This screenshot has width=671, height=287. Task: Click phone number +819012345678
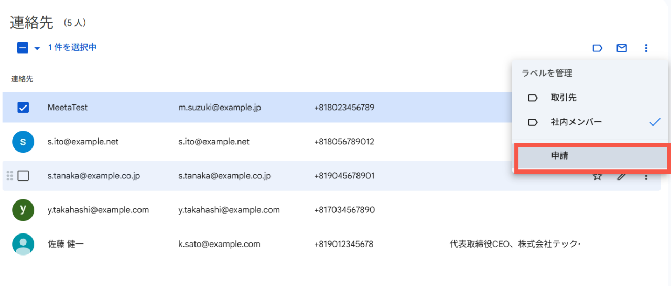click(344, 244)
